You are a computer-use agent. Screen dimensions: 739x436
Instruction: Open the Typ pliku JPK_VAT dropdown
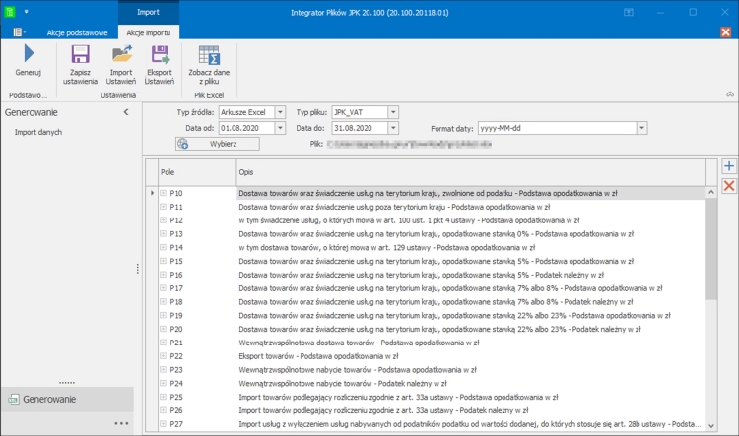coord(393,112)
